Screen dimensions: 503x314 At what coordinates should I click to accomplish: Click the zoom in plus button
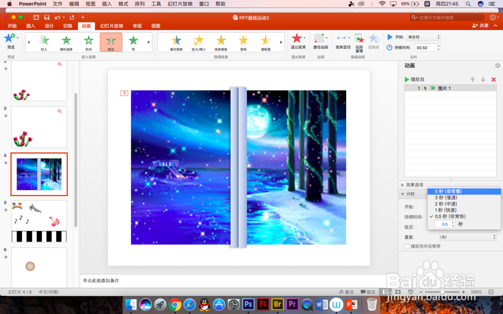(464, 292)
